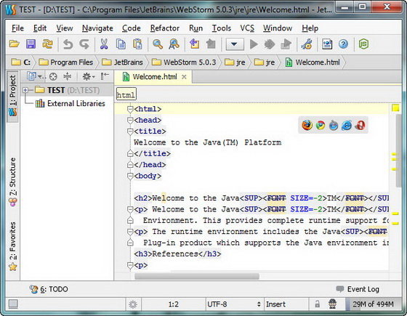Click the Replace toolbar icon
Image resolution: width=407 pixels, height=316 pixels.
174,44
